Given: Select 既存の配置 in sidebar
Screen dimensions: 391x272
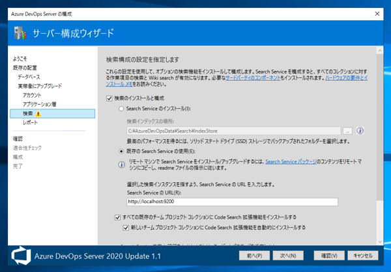Looking at the screenshot, I should pos(25,68).
